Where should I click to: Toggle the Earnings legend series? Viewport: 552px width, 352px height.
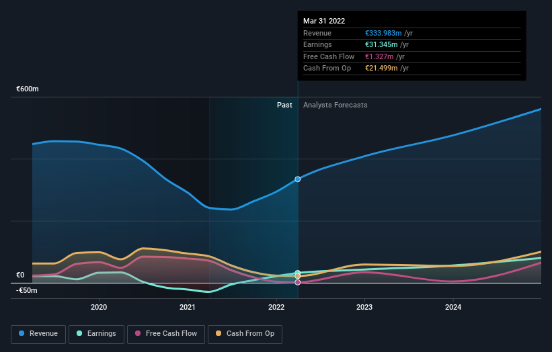click(96, 334)
